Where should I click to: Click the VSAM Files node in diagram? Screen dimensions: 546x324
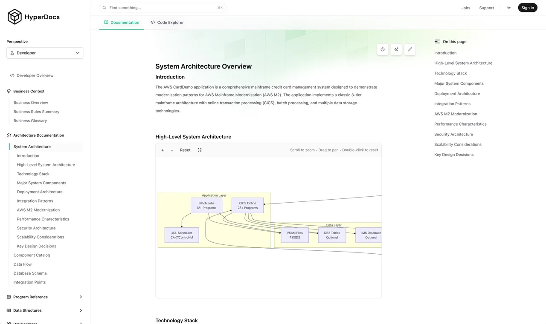click(x=295, y=235)
